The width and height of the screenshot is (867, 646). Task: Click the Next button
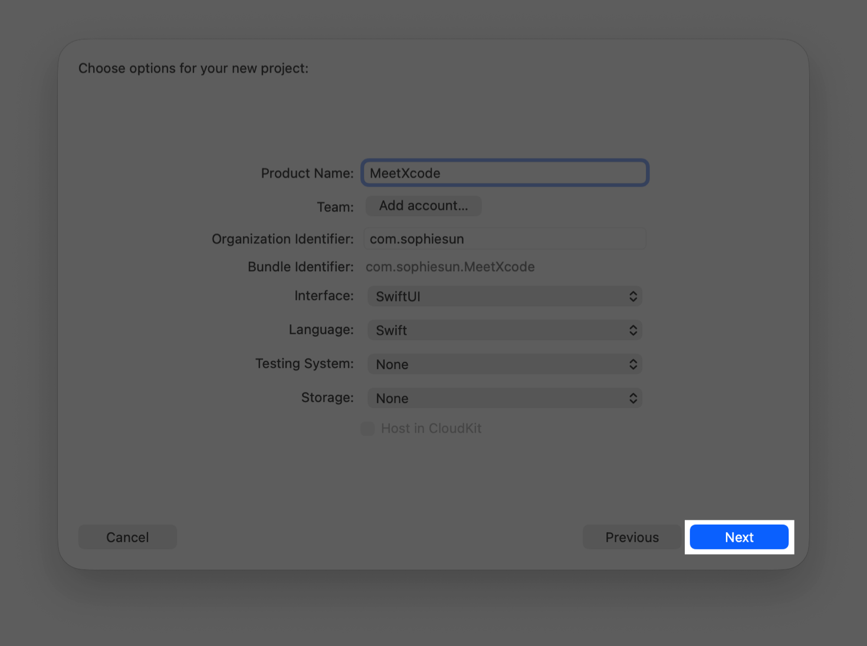tap(738, 537)
